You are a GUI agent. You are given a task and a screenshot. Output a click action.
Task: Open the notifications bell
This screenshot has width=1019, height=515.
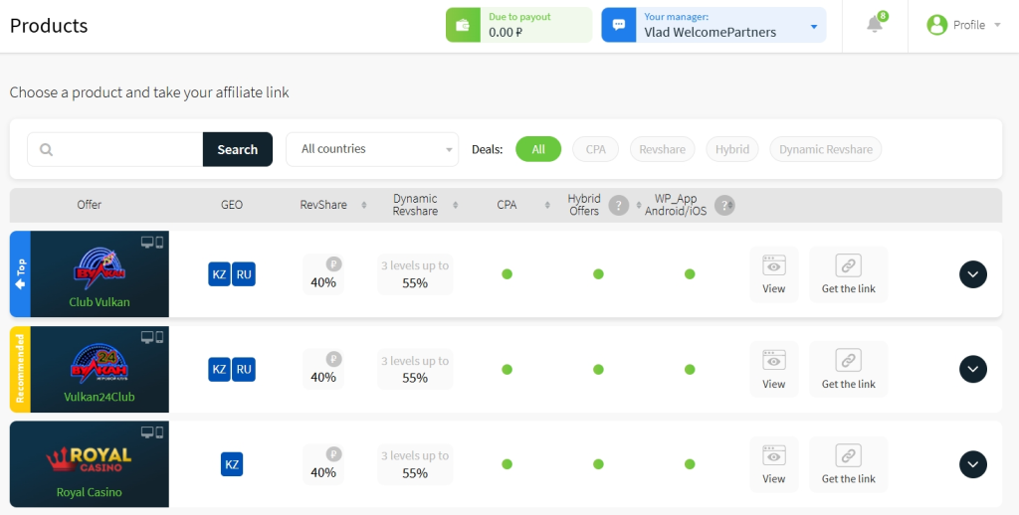[x=875, y=25]
